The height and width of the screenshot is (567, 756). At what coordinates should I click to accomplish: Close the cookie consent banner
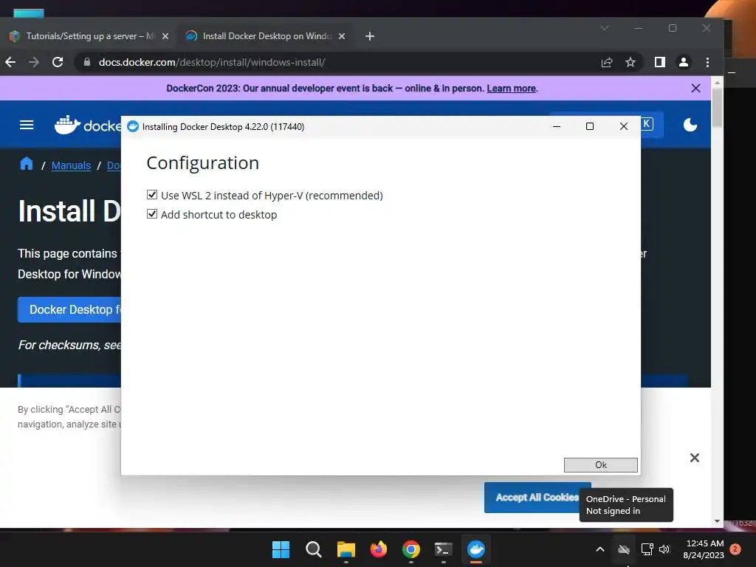pyautogui.click(x=694, y=458)
